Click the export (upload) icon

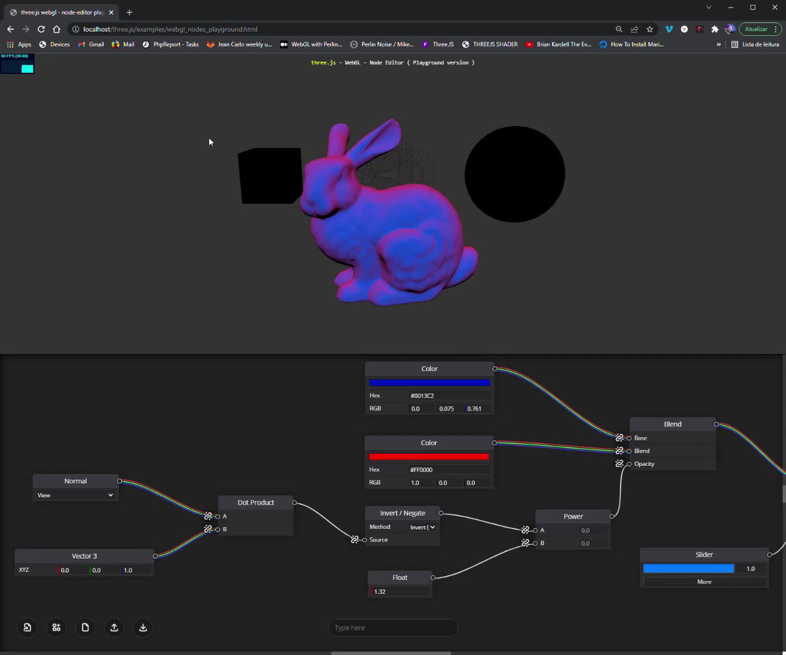tap(114, 628)
